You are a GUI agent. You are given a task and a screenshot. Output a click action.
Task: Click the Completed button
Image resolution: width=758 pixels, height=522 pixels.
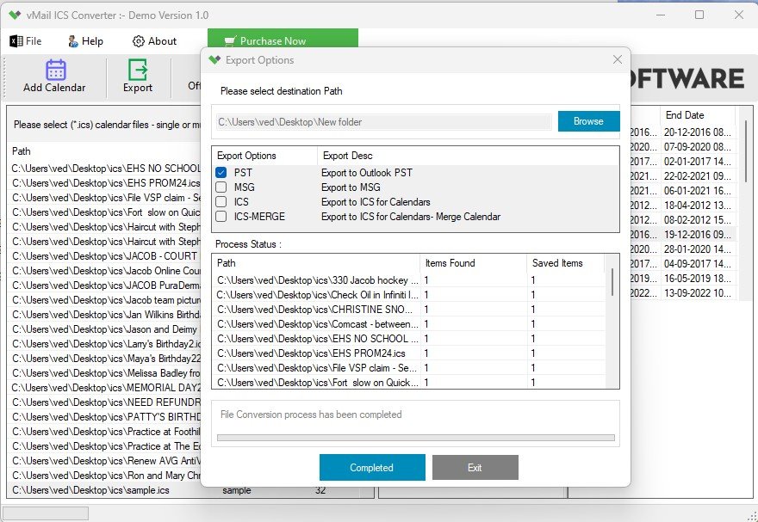(x=372, y=467)
